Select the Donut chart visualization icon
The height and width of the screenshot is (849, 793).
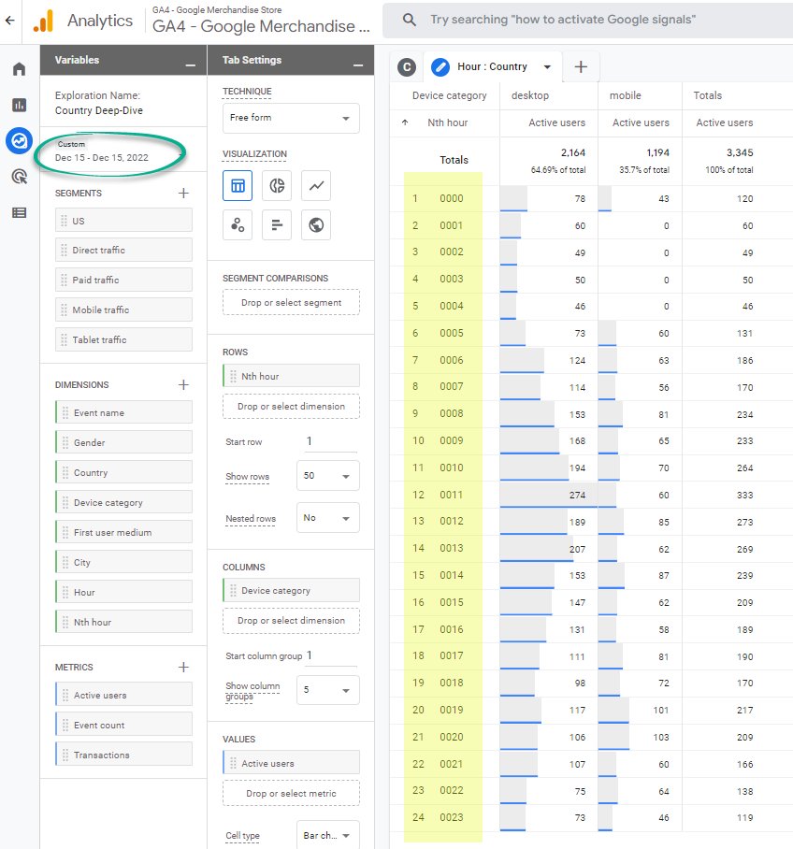[277, 186]
